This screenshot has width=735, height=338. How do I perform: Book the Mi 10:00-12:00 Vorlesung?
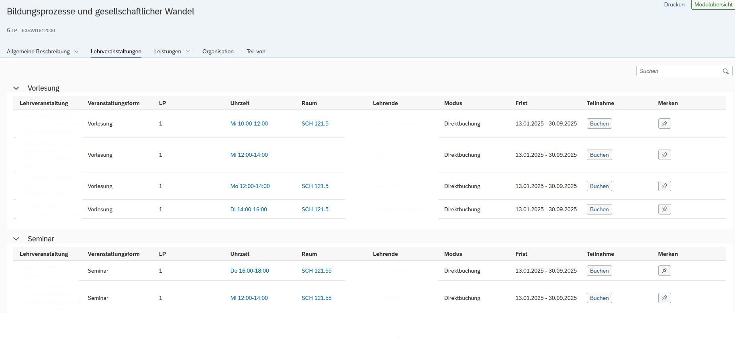[x=599, y=123]
